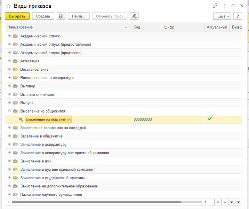Select Назначение научного руководителя row text

click(51, 194)
